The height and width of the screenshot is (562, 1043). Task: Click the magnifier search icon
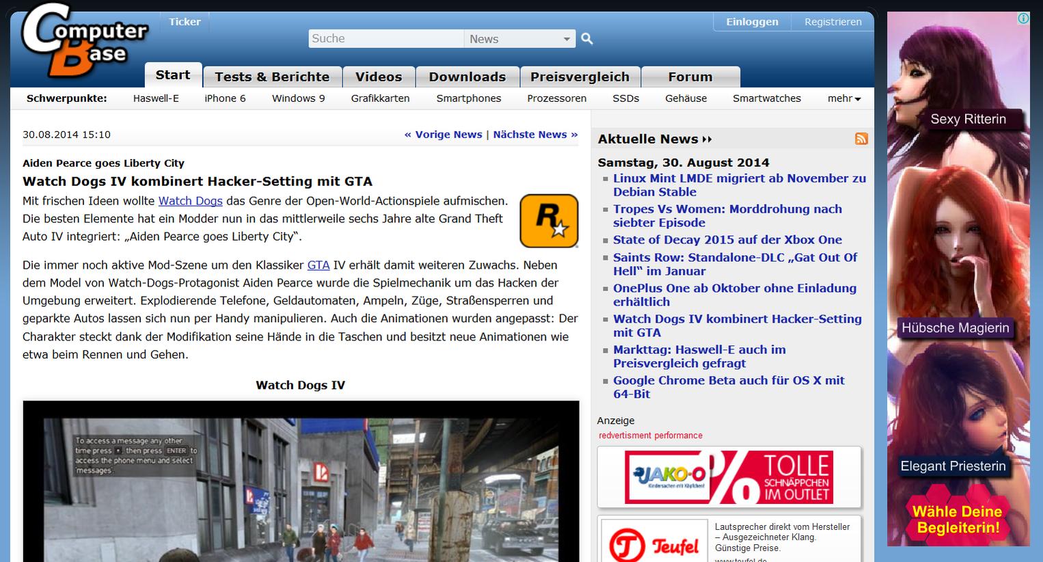(x=587, y=39)
